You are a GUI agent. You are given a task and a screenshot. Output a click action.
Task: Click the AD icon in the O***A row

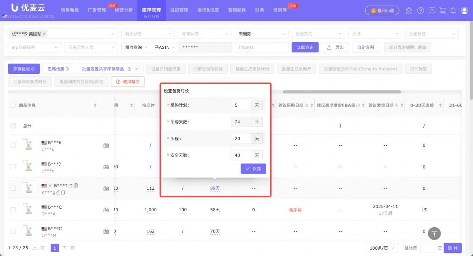(106, 210)
